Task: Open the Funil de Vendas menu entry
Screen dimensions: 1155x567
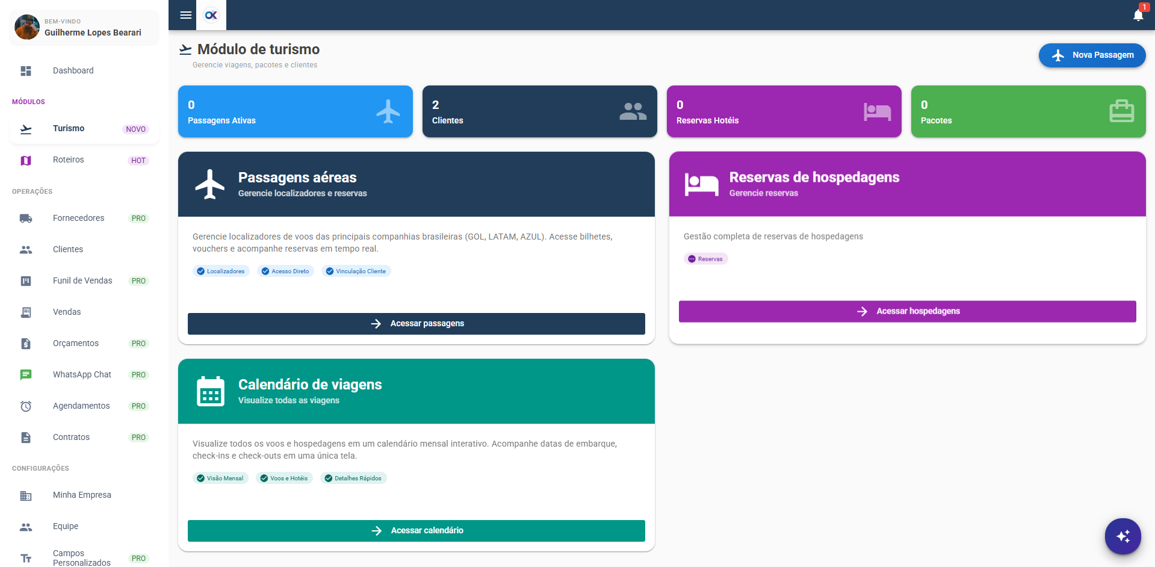Action: (82, 280)
